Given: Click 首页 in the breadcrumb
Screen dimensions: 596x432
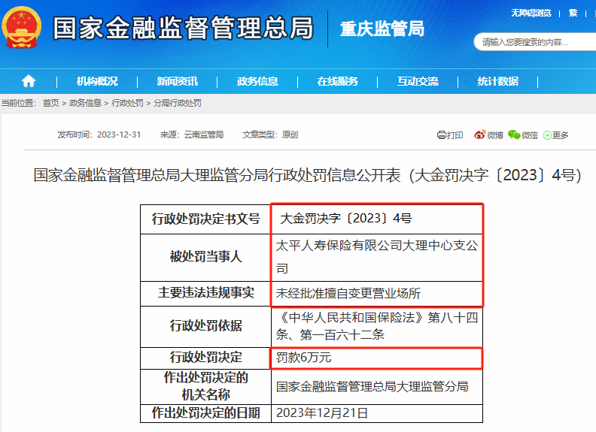Looking at the screenshot, I should point(50,103).
